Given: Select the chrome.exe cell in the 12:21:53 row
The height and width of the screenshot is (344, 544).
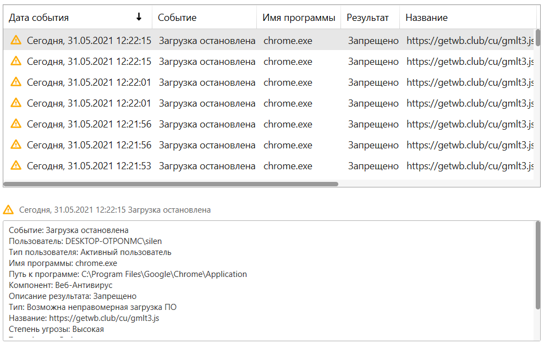Looking at the screenshot, I should (x=288, y=166).
